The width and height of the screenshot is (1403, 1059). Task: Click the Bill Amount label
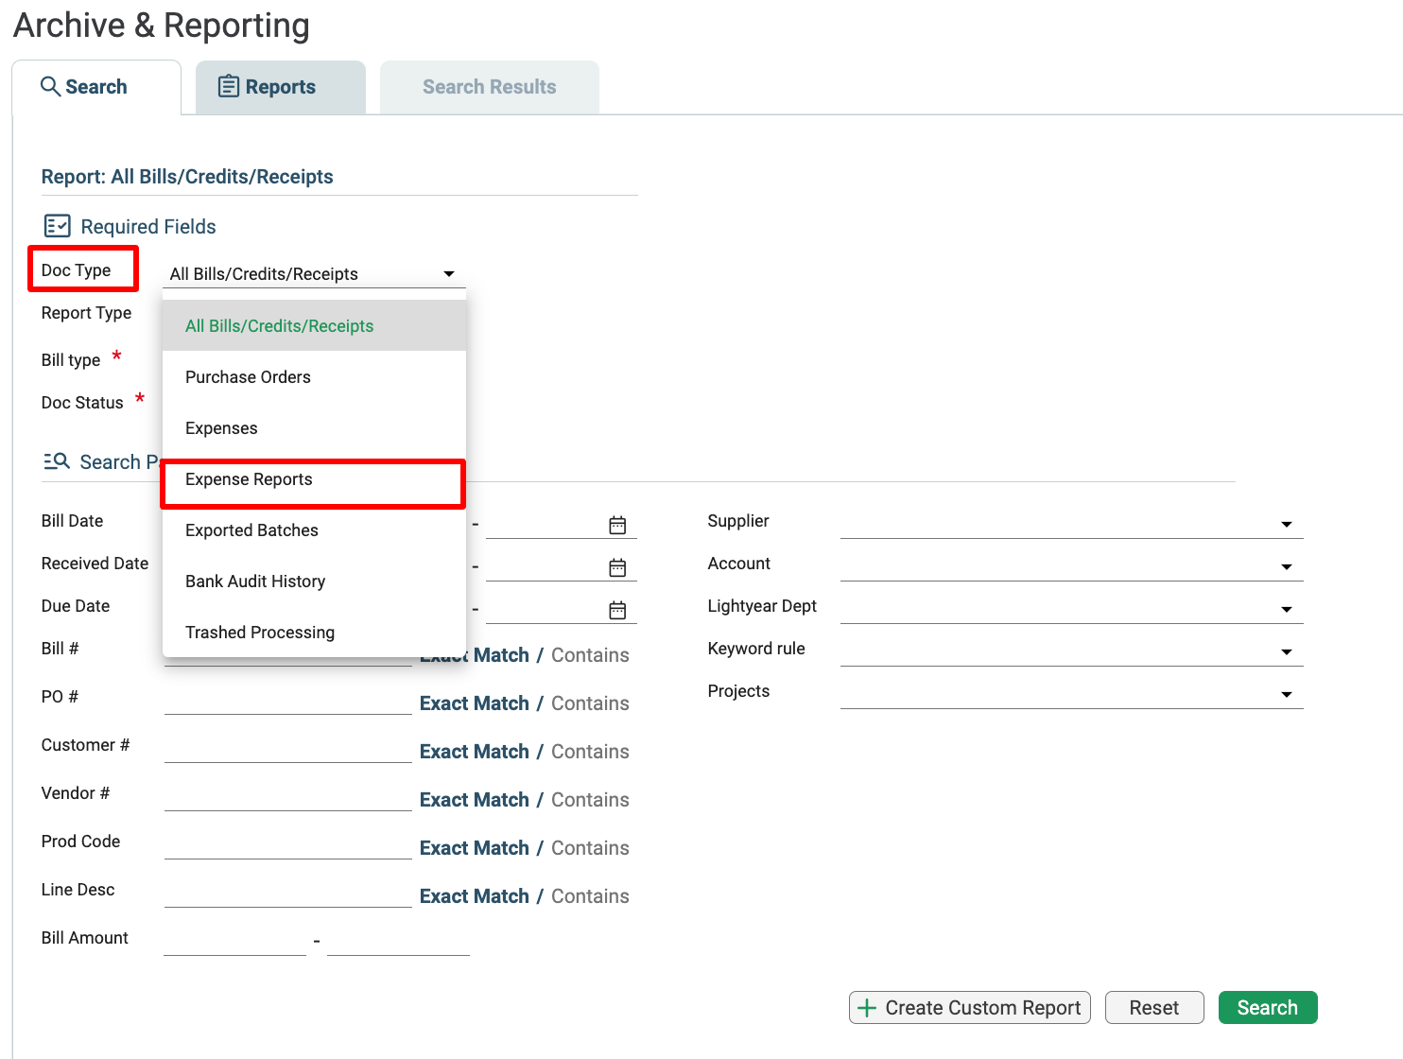[x=85, y=938]
